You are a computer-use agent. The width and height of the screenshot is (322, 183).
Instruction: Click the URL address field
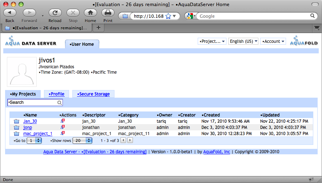[x=149, y=16]
